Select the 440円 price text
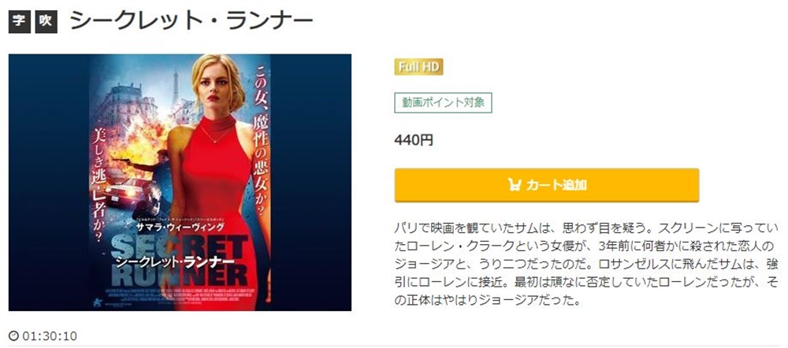788x348 pixels. coord(414,140)
